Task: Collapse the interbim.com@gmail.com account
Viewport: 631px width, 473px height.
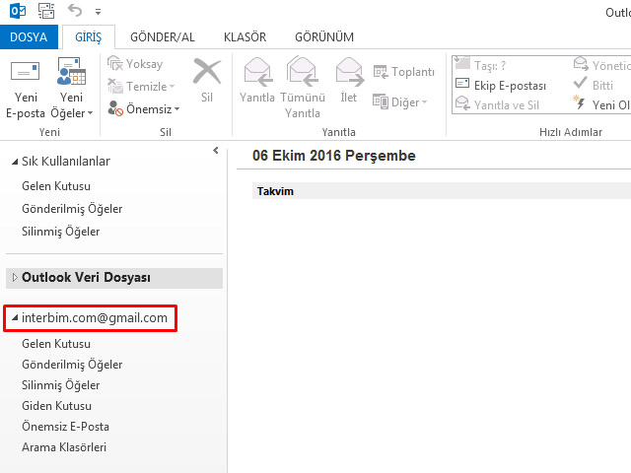Action: pos(13,319)
